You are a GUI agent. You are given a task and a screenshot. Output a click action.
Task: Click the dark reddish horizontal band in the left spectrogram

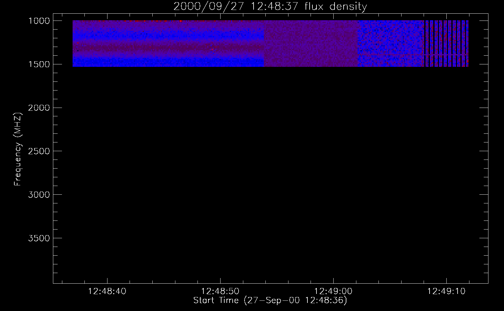coord(168,48)
